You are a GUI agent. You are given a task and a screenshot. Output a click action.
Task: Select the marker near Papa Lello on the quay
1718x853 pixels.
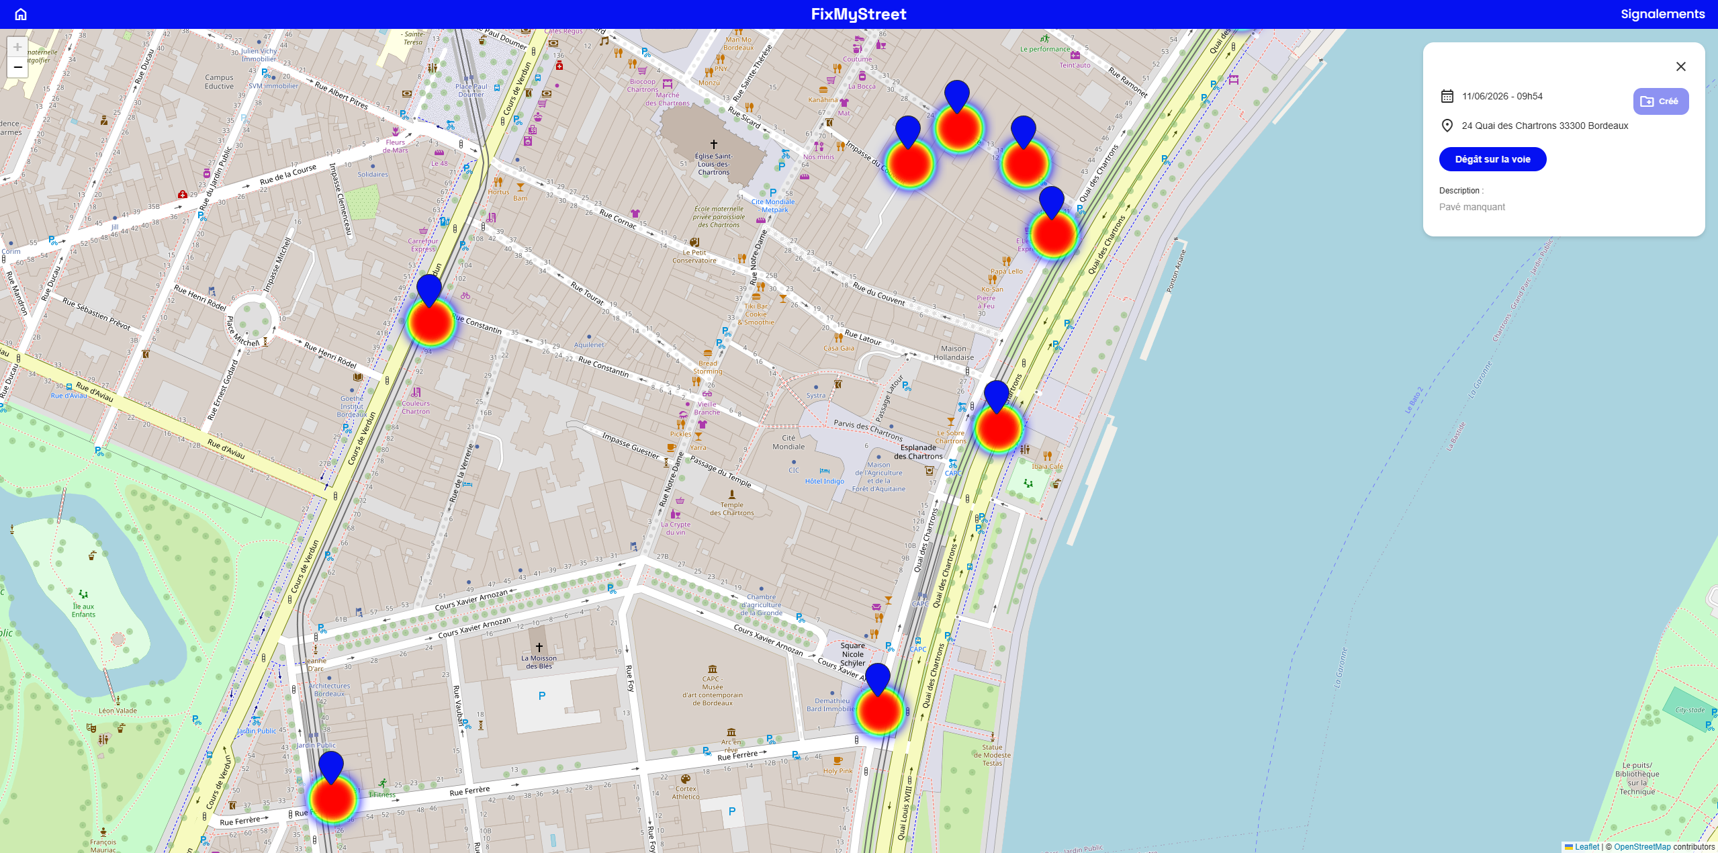pyautogui.click(x=1052, y=204)
